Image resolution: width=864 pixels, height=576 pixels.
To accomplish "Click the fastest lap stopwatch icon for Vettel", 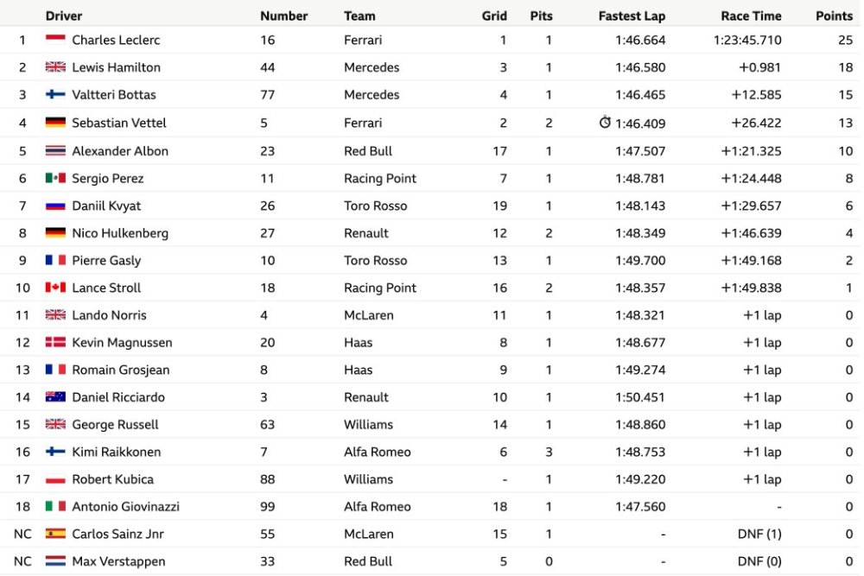I will 605,122.
